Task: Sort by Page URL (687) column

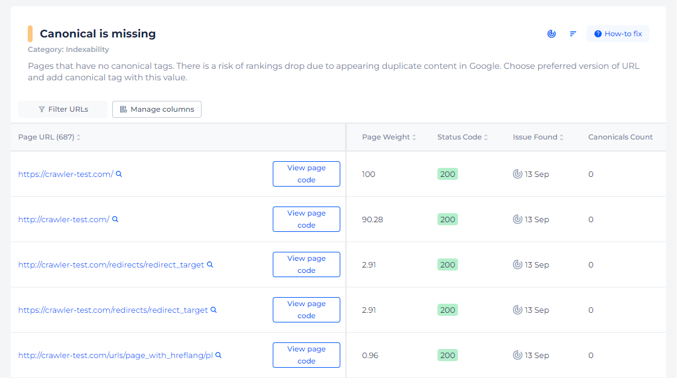Action: coord(49,137)
